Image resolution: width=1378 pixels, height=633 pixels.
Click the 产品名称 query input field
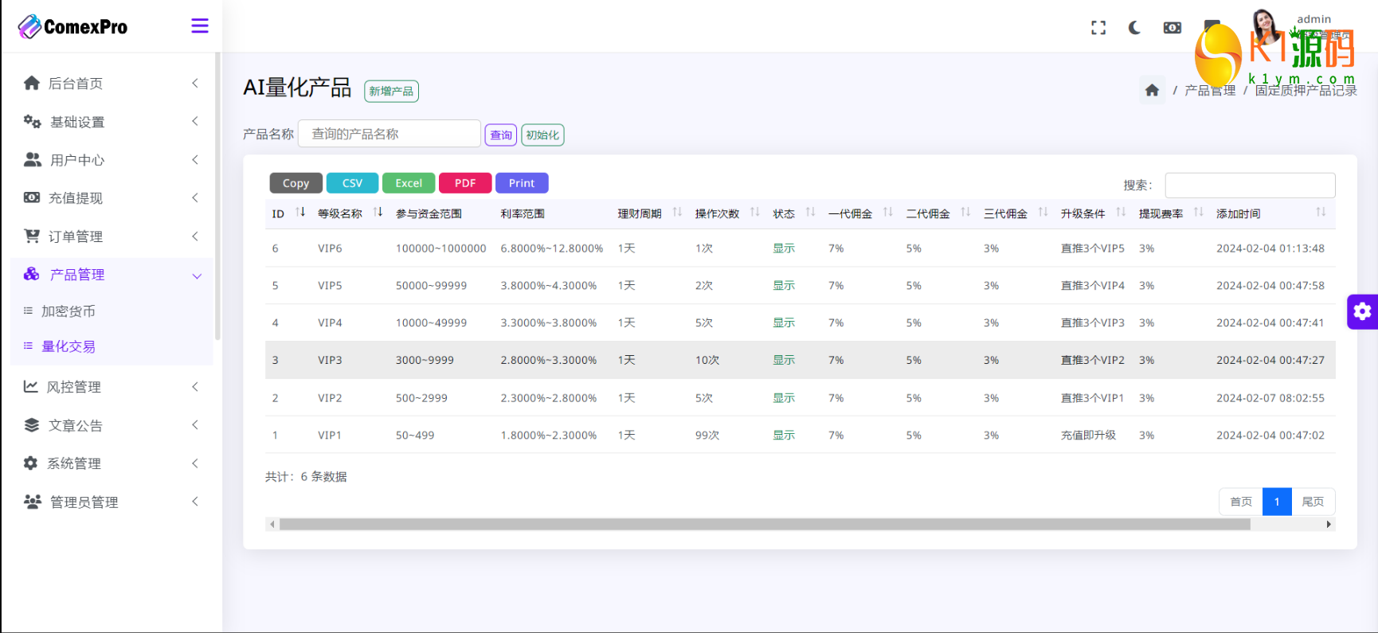[x=389, y=134]
